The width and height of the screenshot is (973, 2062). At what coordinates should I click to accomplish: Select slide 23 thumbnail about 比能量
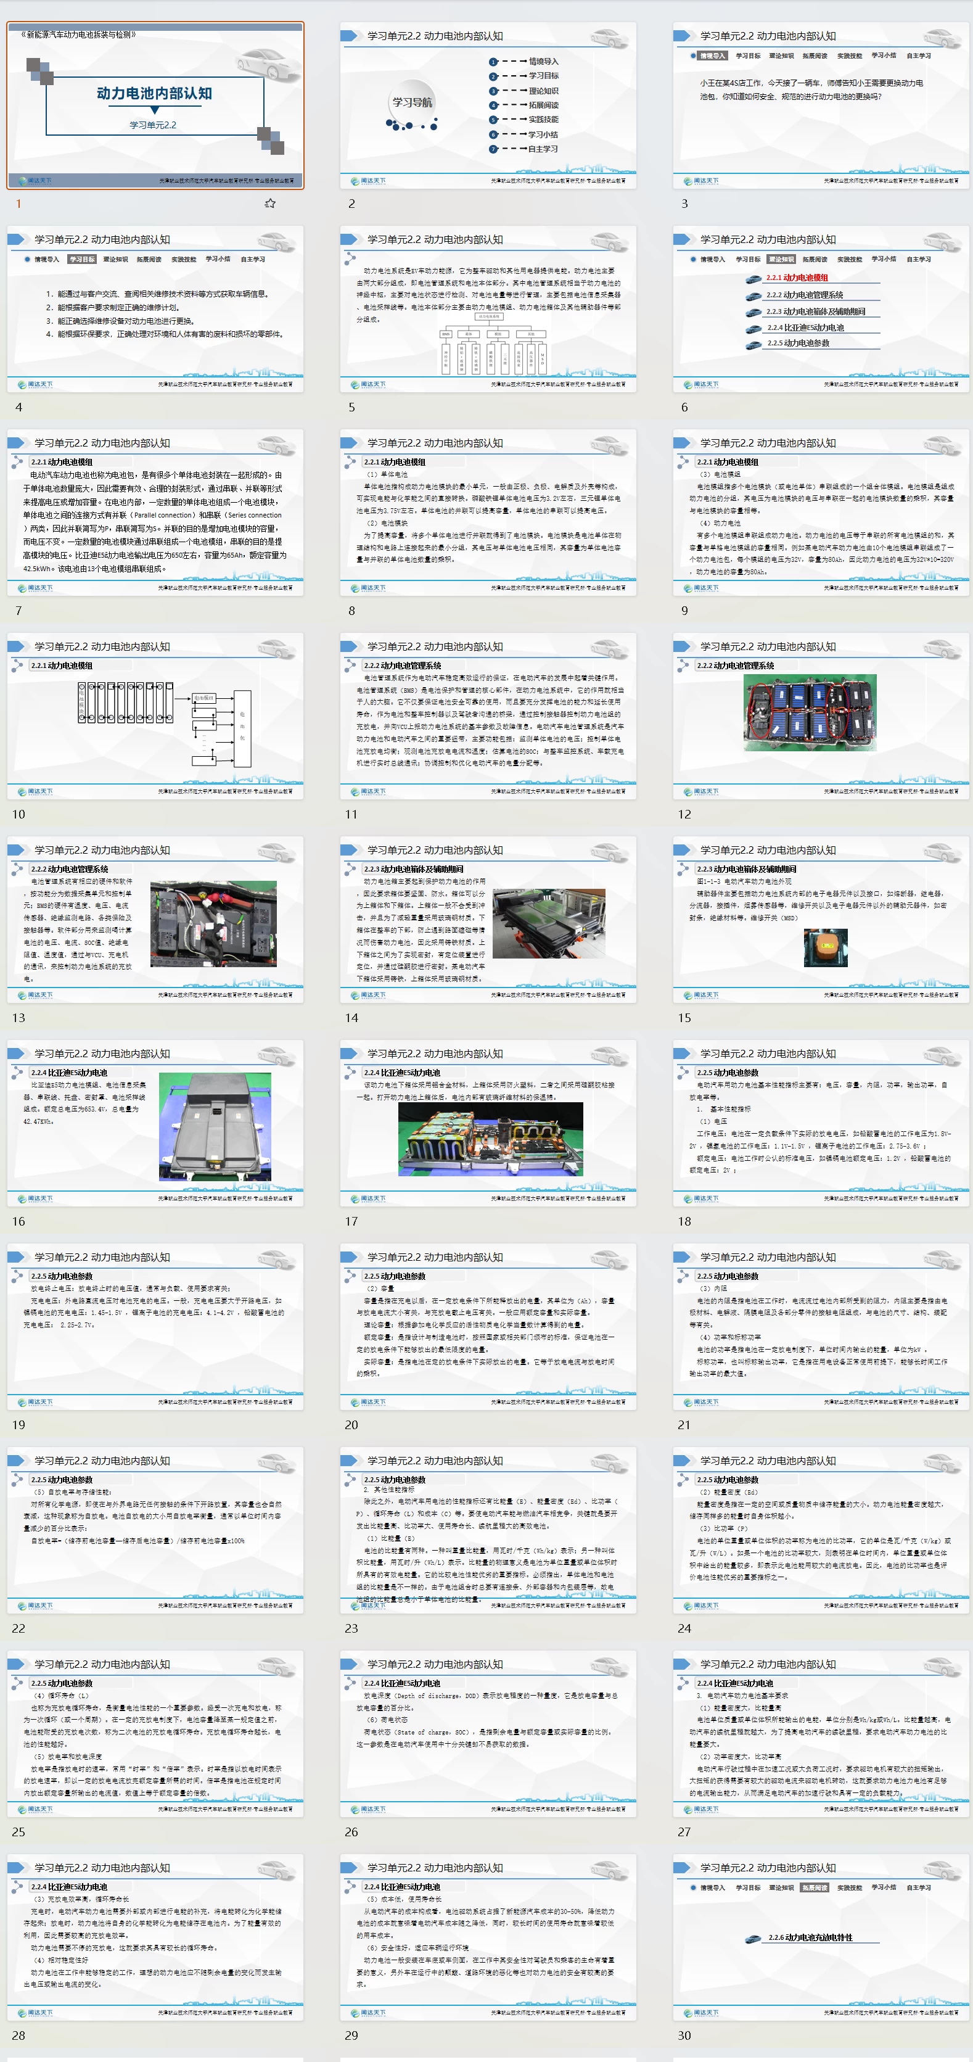pos(488,1529)
